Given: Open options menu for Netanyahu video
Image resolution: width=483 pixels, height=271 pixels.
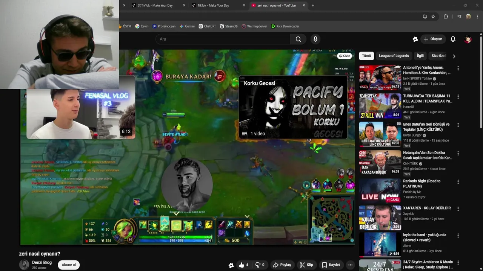Looking at the screenshot, I should coord(458,154).
